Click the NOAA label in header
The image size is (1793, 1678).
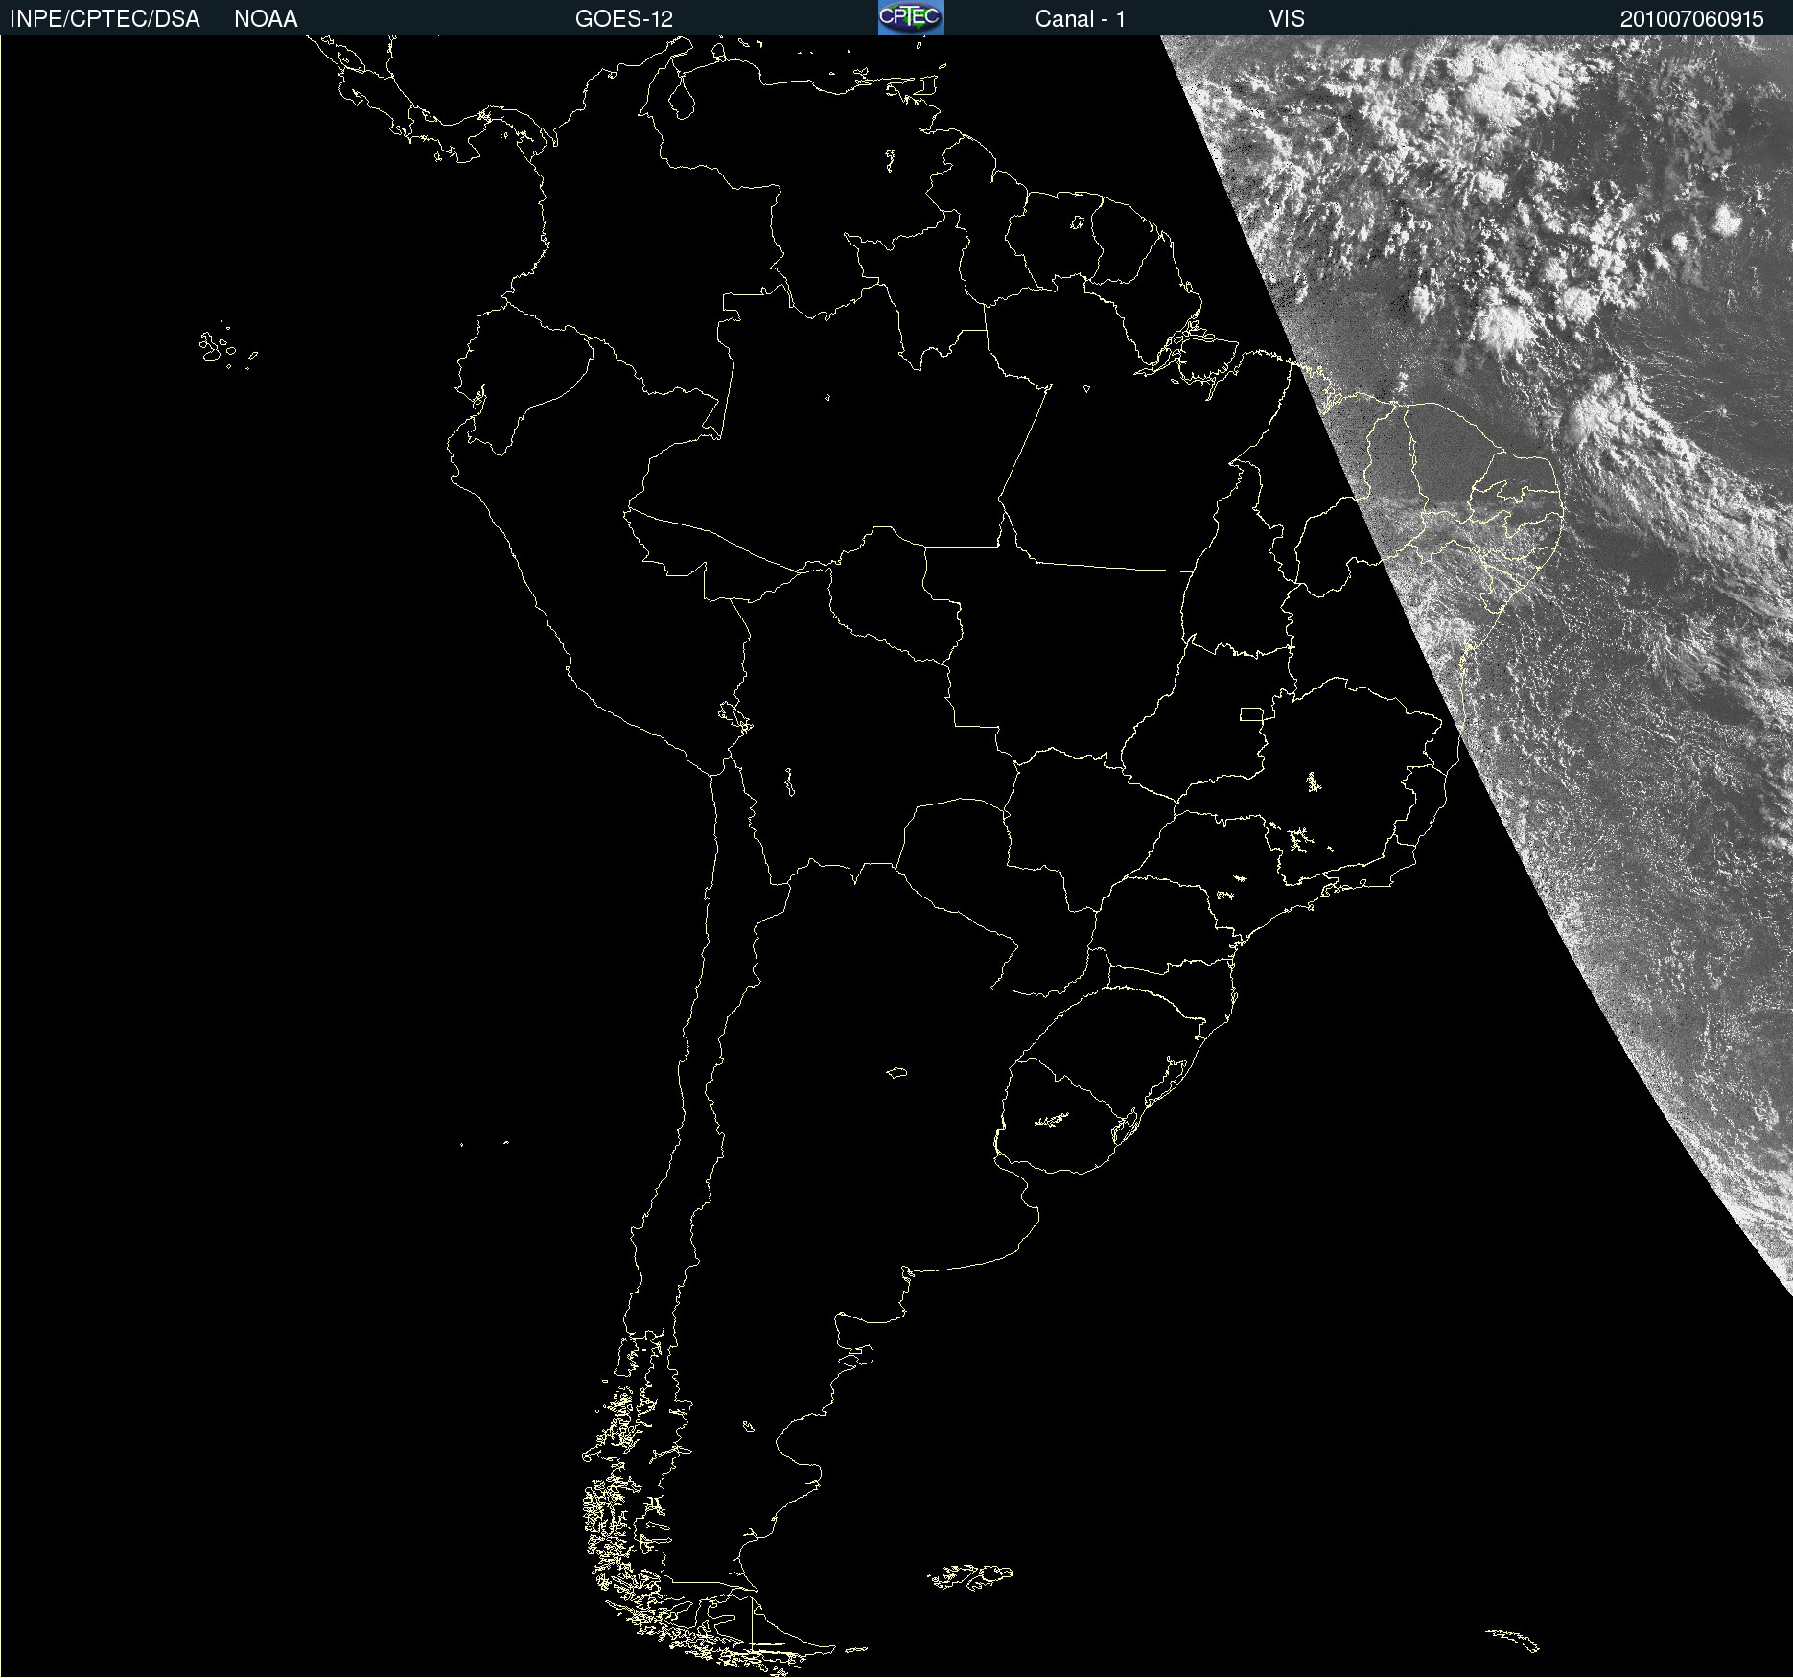tap(266, 19)
